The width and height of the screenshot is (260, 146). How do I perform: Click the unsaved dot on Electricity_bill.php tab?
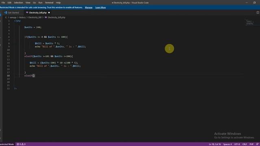tap(49, 13)
